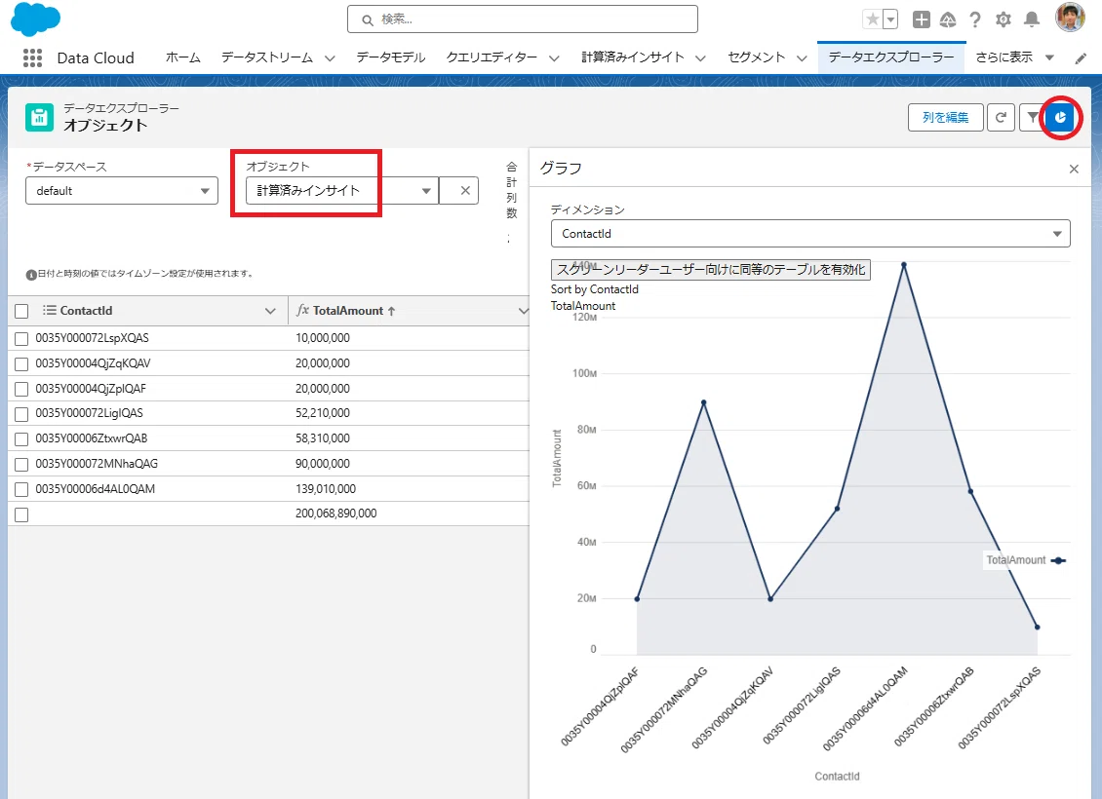Toggle the chart panel button
1102x799 pixels.
click(1060, 117)
